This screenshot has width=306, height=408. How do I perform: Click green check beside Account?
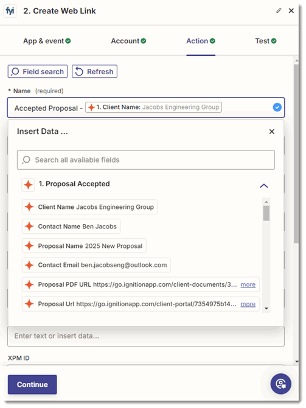point(144,41)
